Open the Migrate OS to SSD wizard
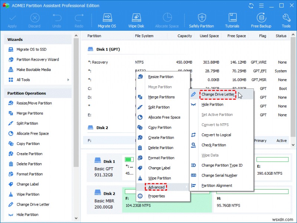This screenshot has height=223, width=297. pos(32,49)
